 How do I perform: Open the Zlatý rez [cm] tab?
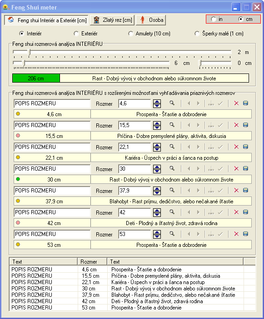pos(112,20)
